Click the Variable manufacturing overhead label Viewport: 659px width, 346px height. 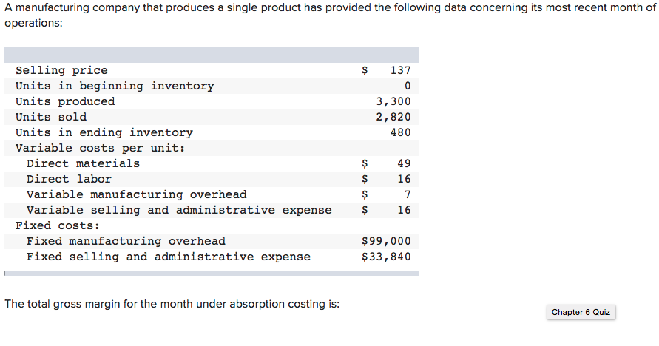click(x=136, y=194)
